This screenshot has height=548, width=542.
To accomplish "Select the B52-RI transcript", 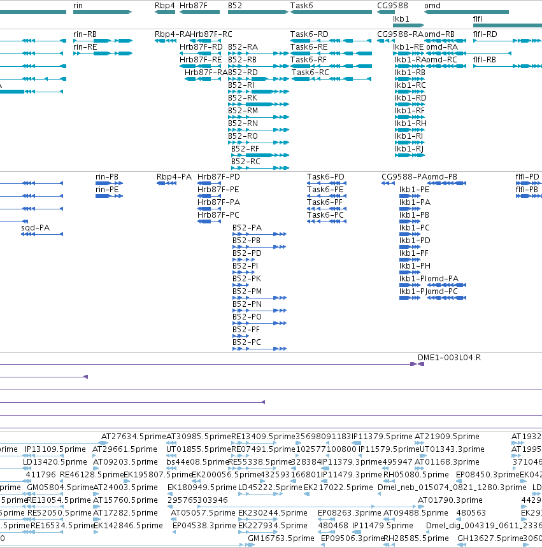I will point(259,92).
